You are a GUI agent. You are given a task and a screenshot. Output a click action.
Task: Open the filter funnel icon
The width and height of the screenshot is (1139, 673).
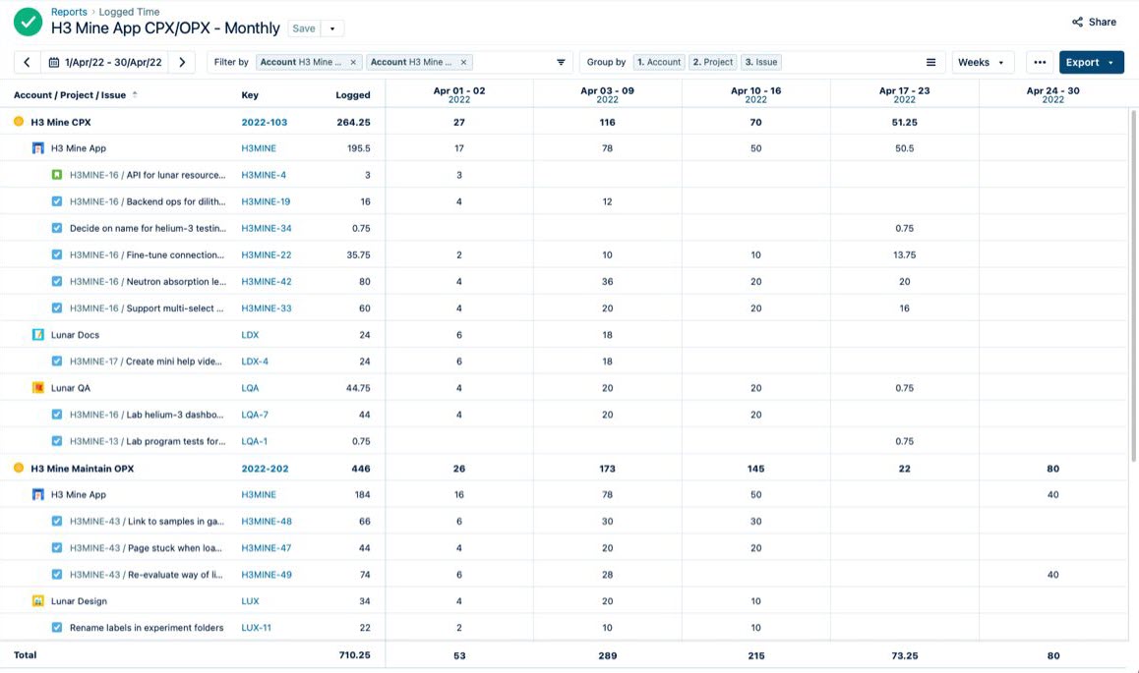point(561,61)
